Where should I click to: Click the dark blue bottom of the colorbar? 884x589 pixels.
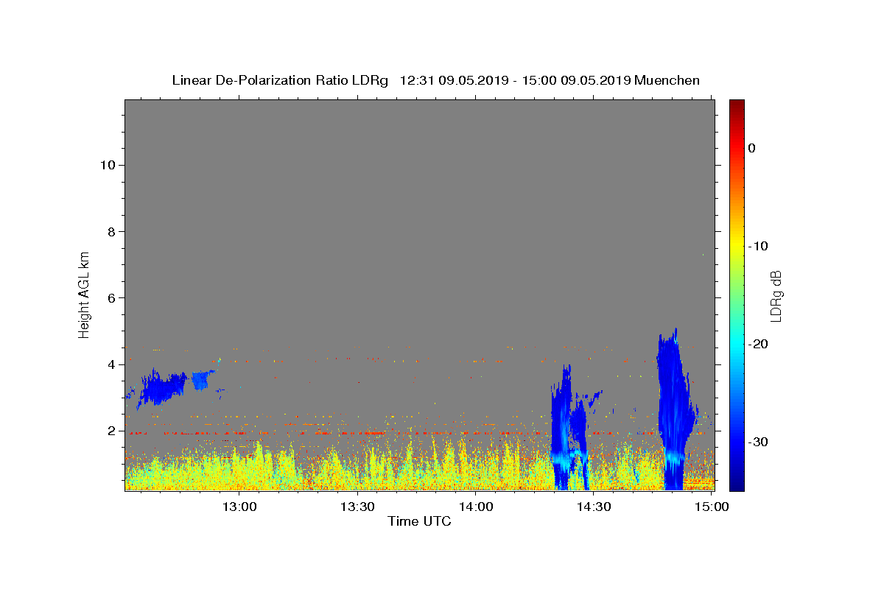point(737,482)
